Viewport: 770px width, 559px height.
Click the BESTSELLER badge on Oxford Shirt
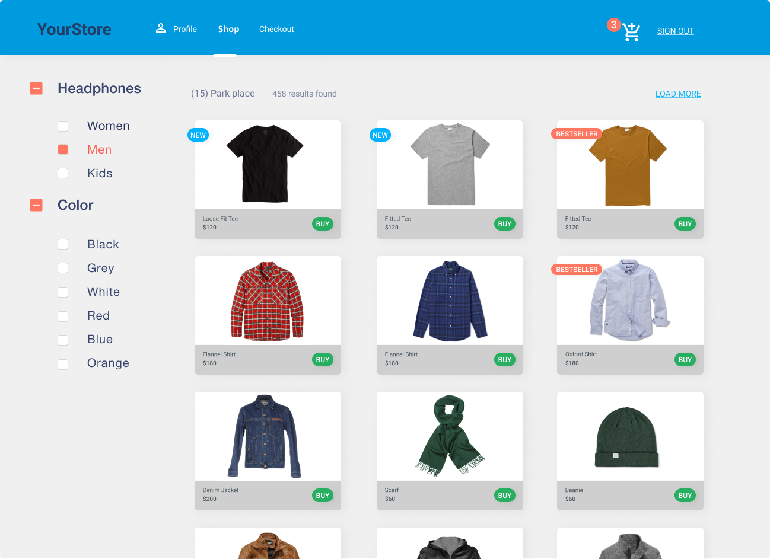pyautogui.click(x=576, y=270)
